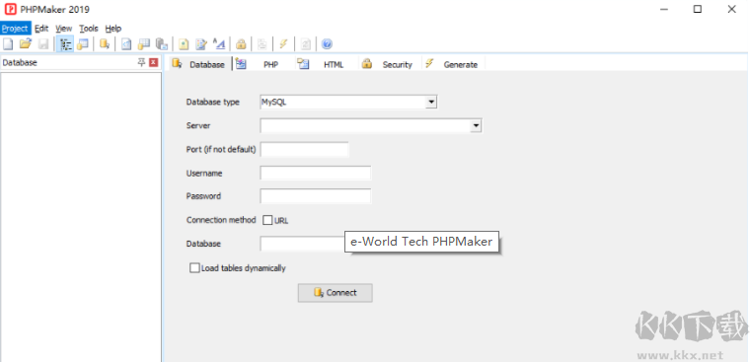Screen dimensions: 750x362
Task: Toggle the highlighted tree list pane icon
Action: pos(65,44)
